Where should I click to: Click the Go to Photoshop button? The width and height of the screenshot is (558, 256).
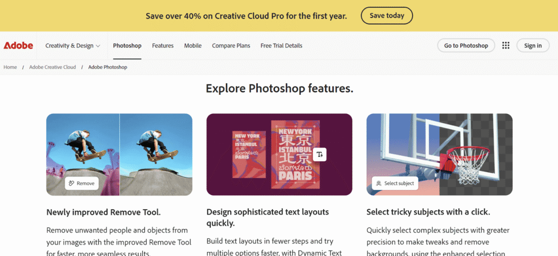point(466,46)
